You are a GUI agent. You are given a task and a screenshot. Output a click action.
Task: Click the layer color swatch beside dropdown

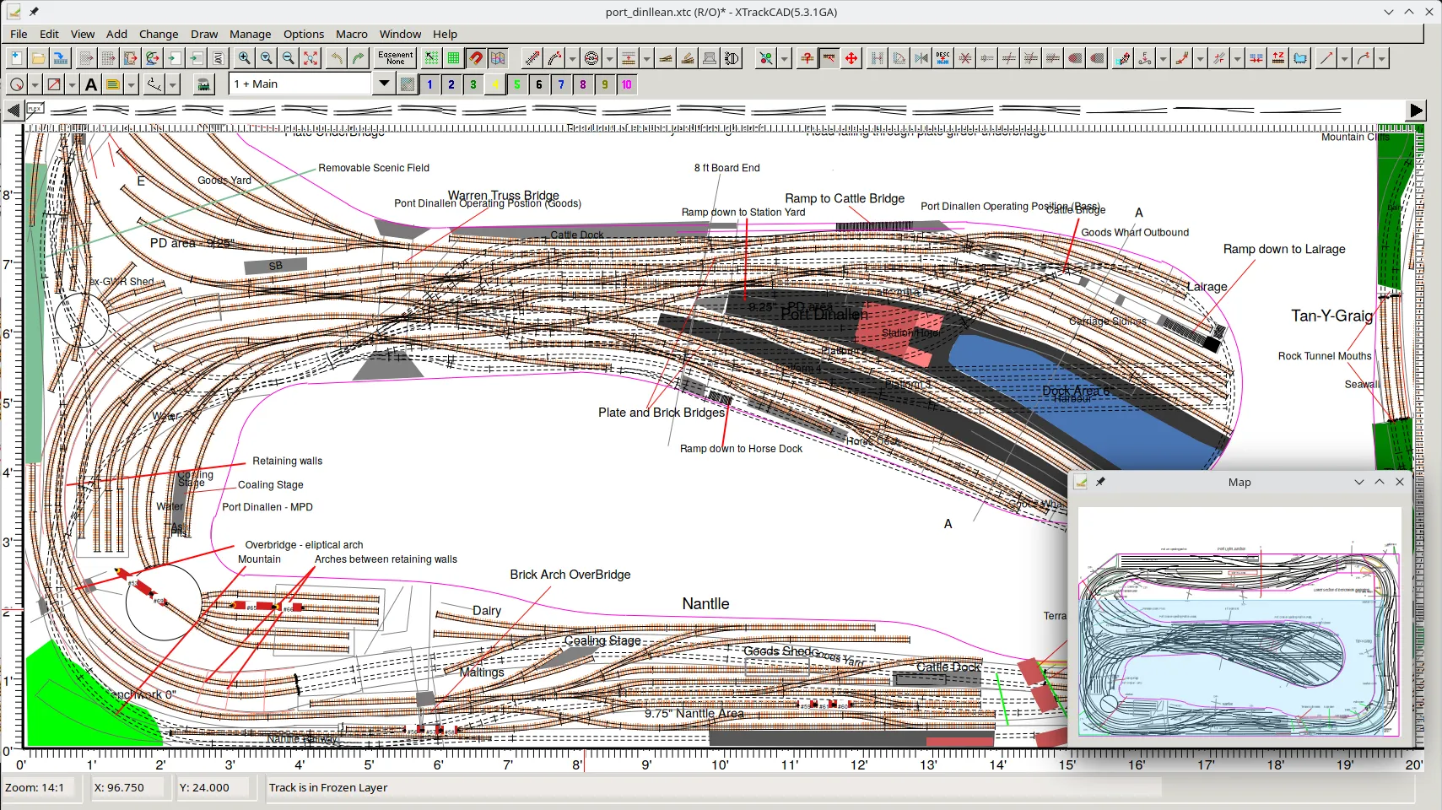point(408,84)
